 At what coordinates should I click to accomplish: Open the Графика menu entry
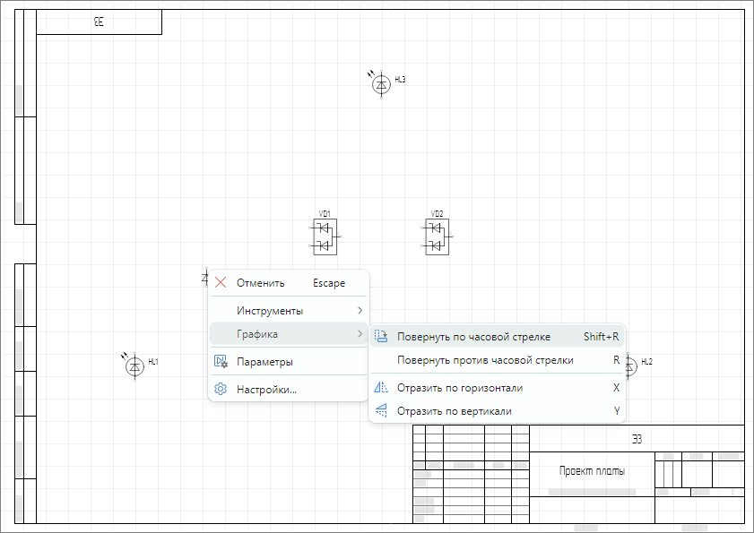257,334
